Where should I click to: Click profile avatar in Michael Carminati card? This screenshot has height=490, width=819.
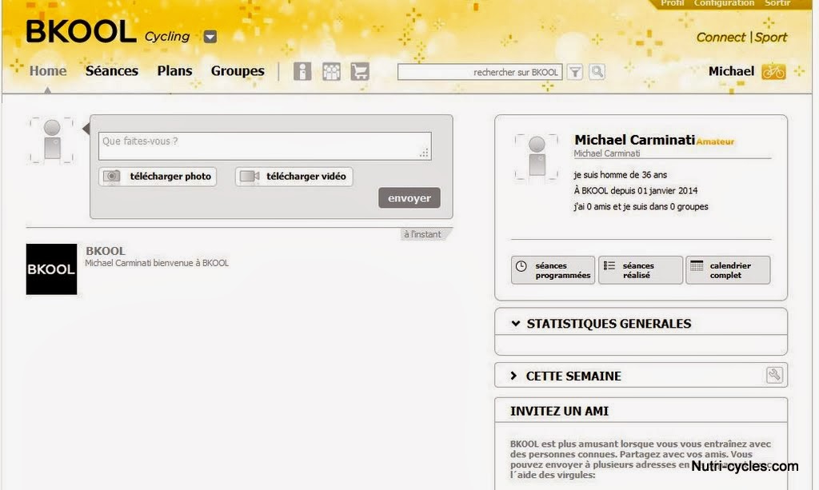click(537, 157)
